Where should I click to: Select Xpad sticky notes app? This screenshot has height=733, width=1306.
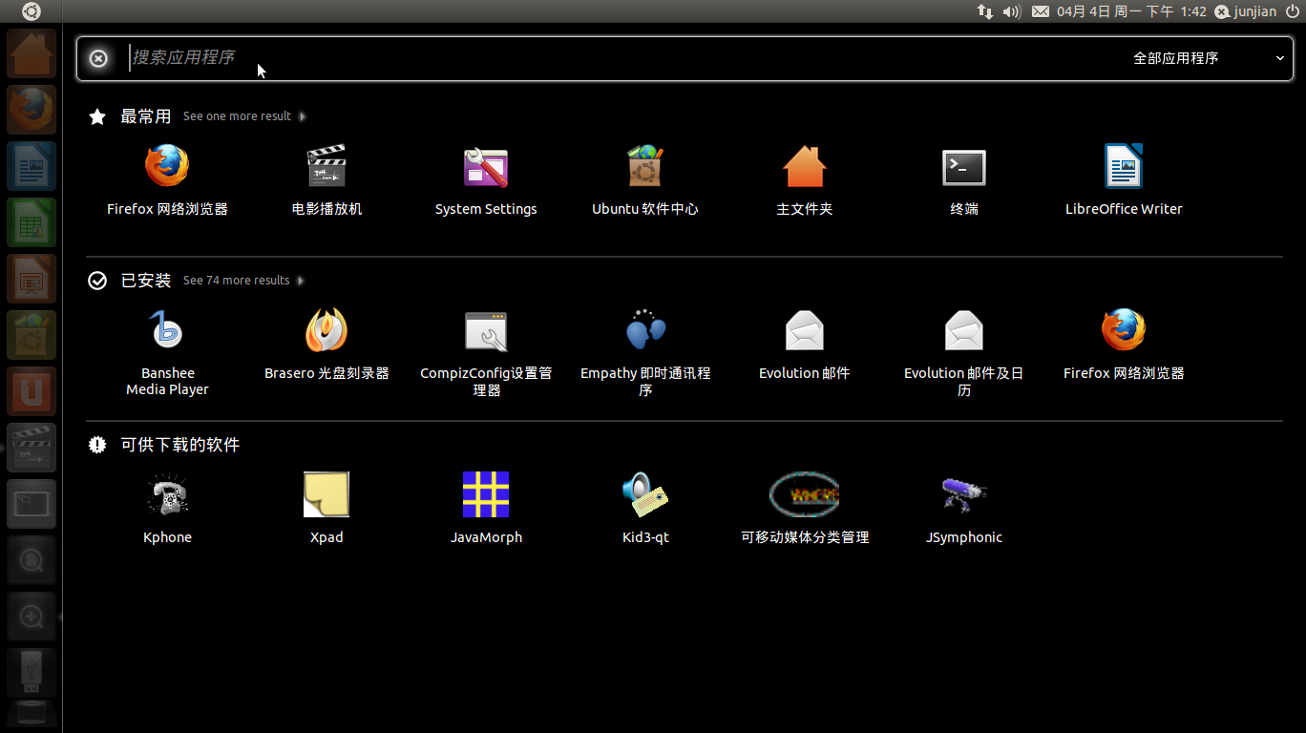tap(326, 509)
